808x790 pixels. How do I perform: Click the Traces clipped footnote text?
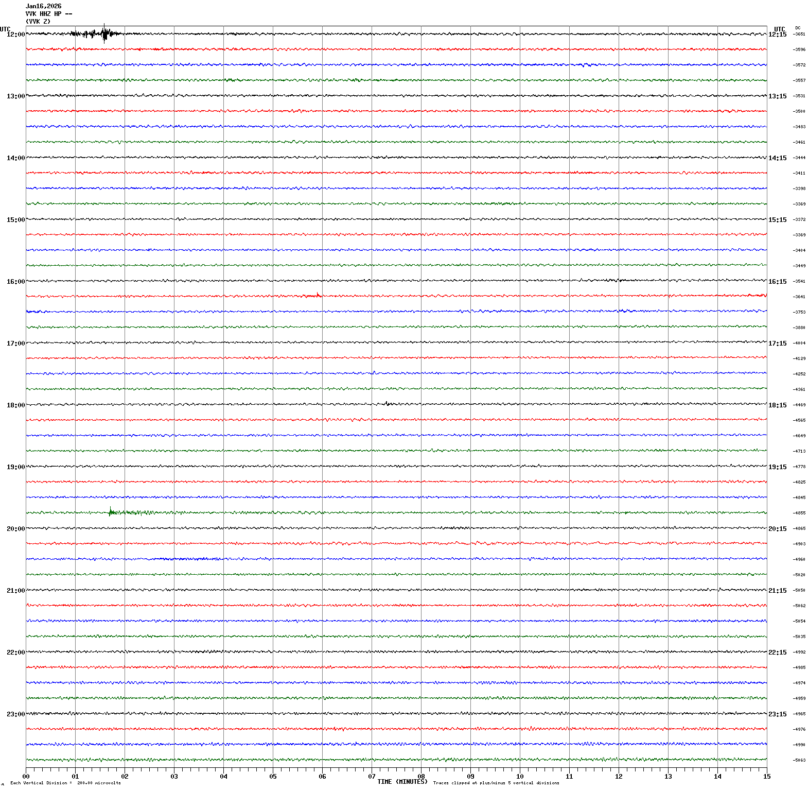pyautogui.click(x=496, y=783)
